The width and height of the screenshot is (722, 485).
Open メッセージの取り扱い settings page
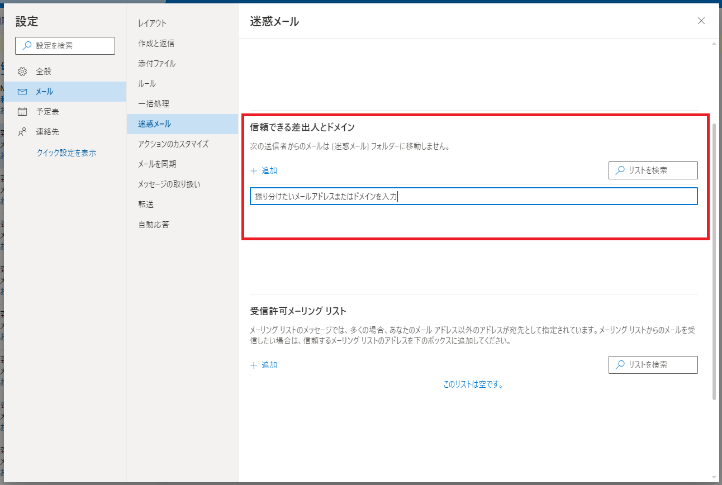pos(182,184)
